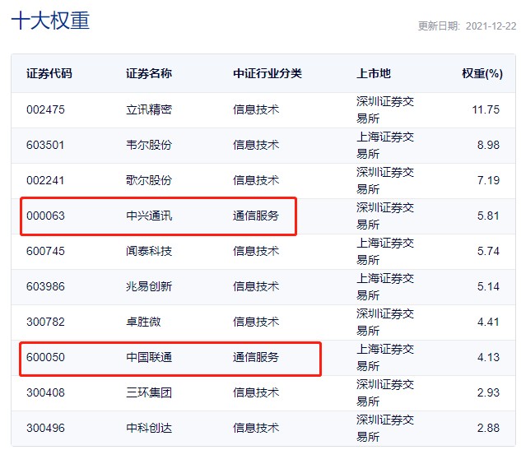Select the name 中科创达
Image resolution: width=521 pixels, height=450 pixels.
(x=149, y=428)
